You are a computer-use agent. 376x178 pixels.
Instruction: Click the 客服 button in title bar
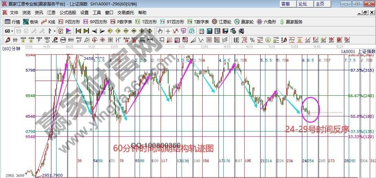[286, 4]
